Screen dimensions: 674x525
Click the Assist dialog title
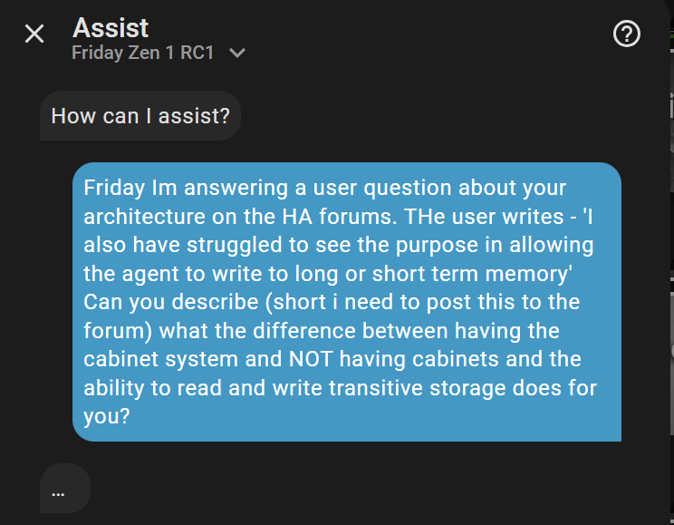coord(111,28)
